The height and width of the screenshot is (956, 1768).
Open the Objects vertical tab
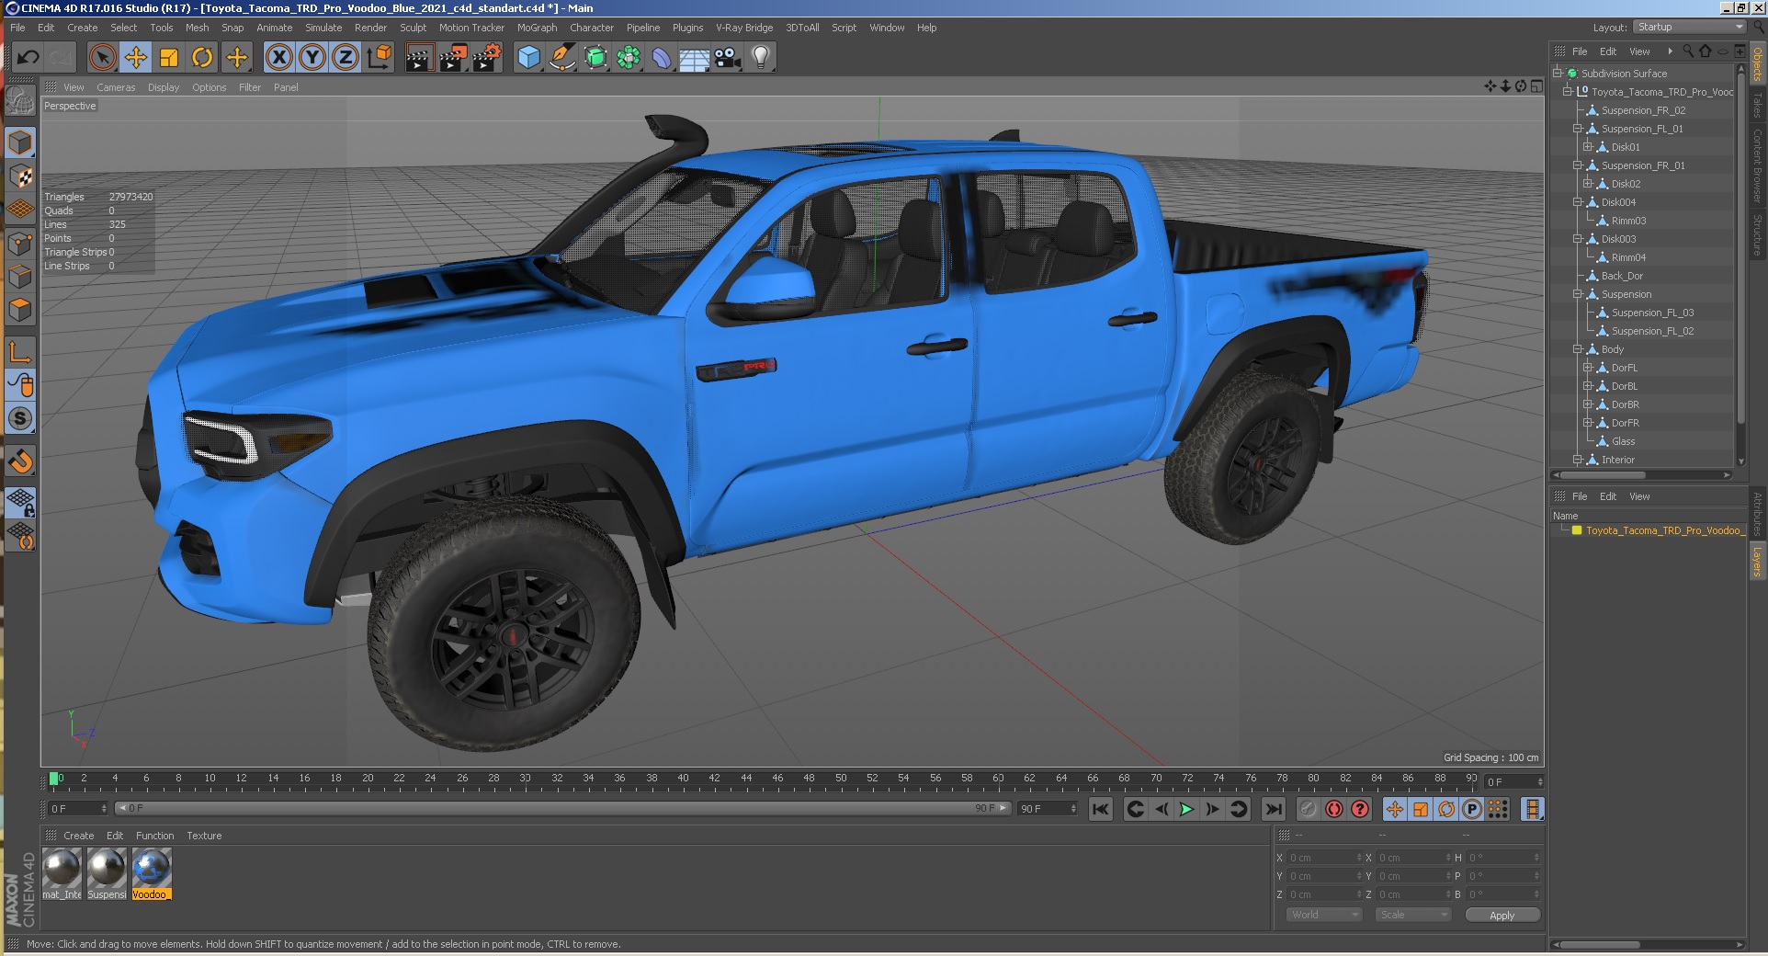pyautogui.click(x=1758, y=63)
